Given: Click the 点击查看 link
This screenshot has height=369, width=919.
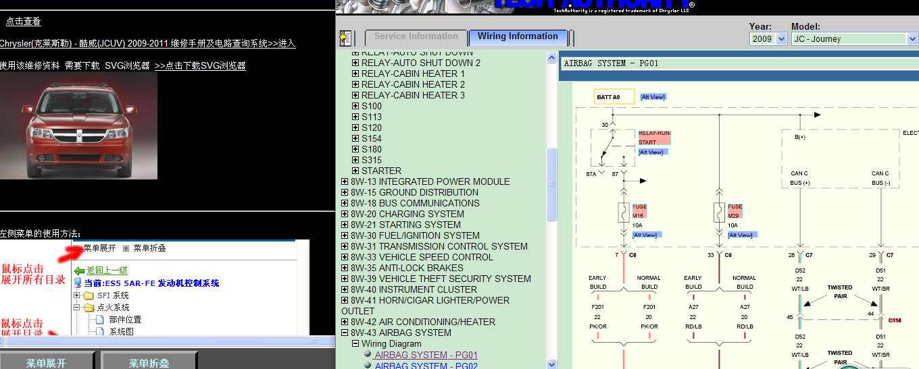Looking at the screenshot, I should [24, 22].
